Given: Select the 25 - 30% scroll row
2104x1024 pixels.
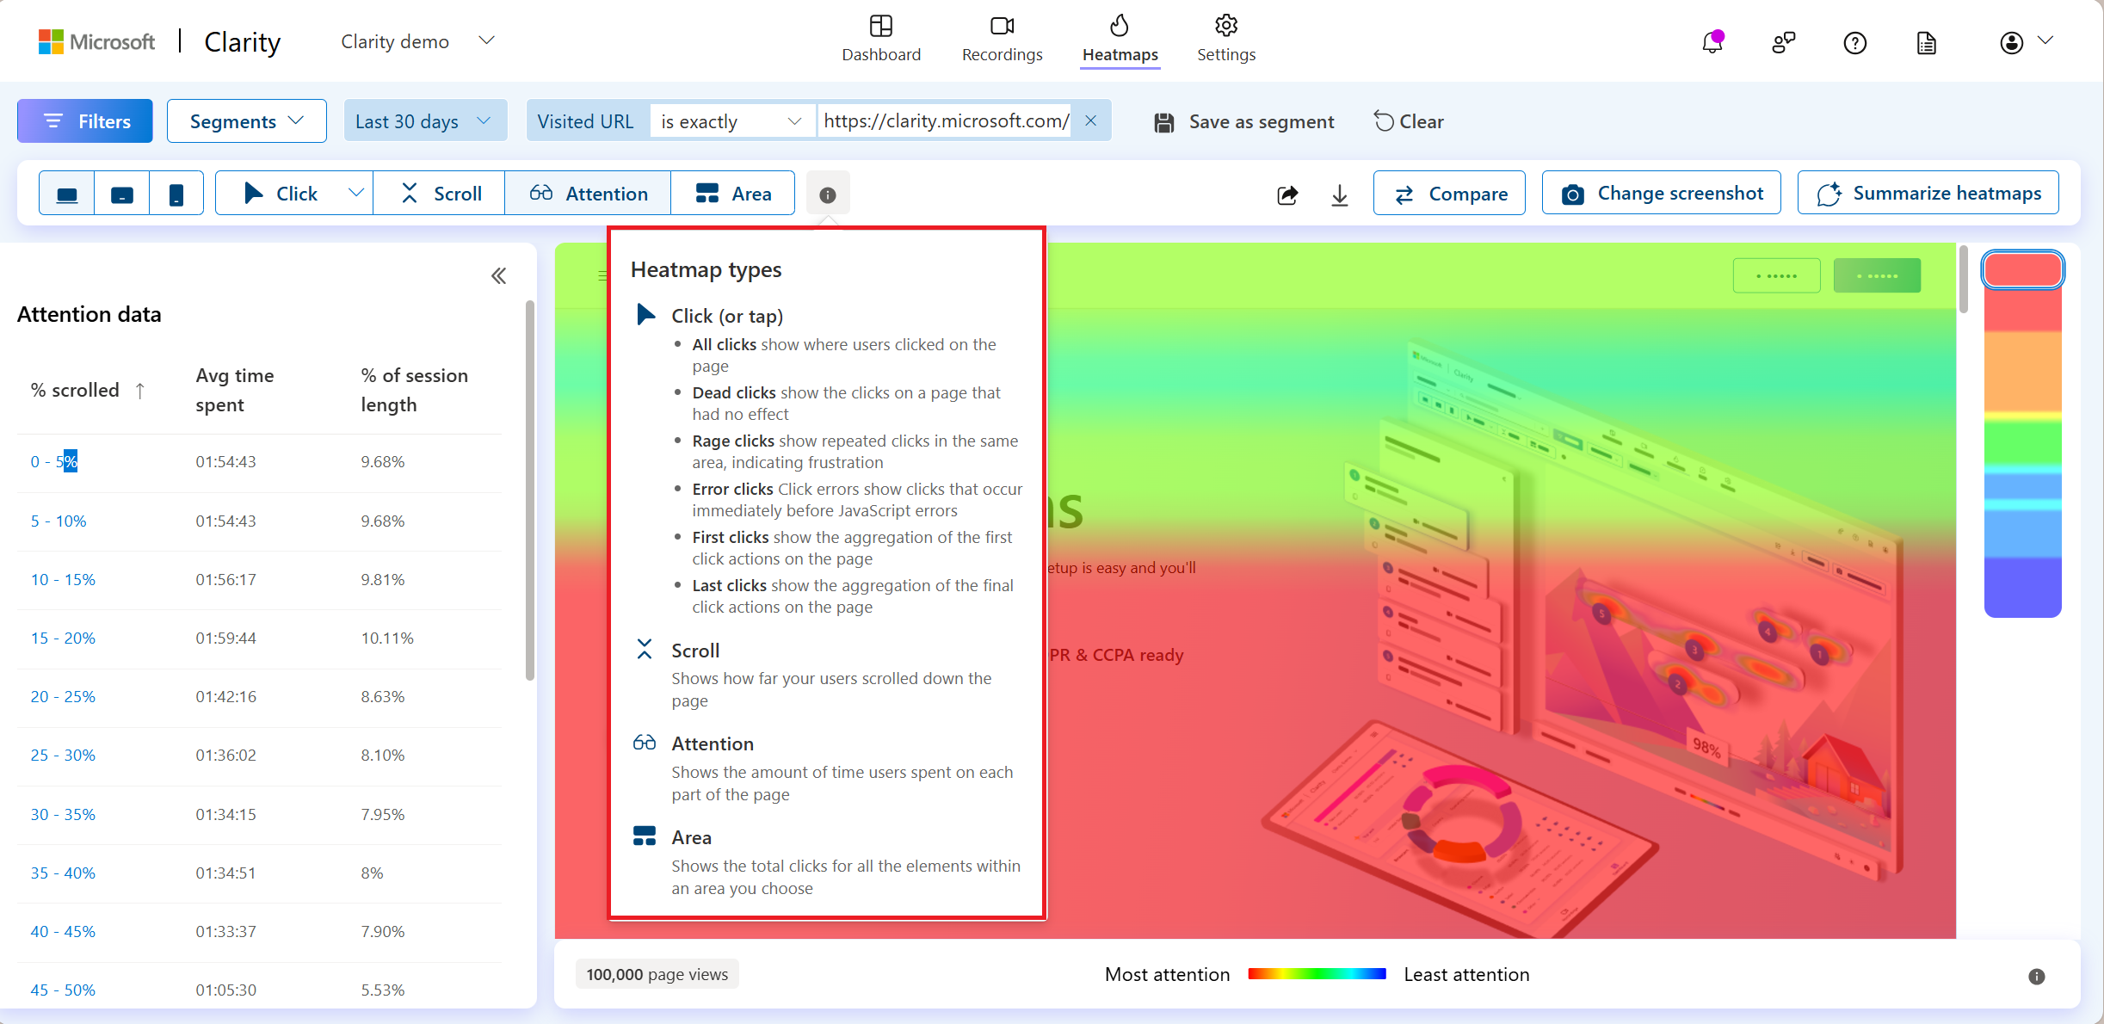Looking at the screenshot, I should 259,756.
